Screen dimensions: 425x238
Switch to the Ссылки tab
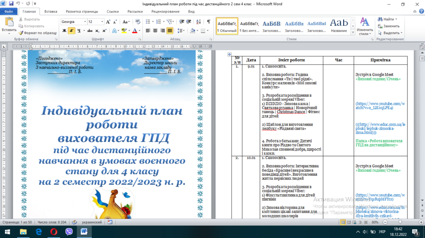[x=113, y=11]
